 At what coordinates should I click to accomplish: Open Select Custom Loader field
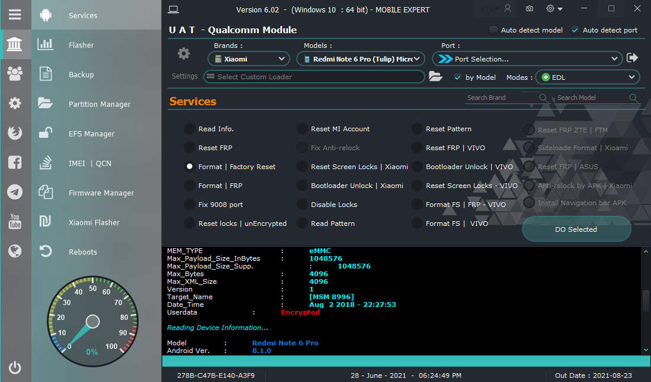click(x=314, y=77)
